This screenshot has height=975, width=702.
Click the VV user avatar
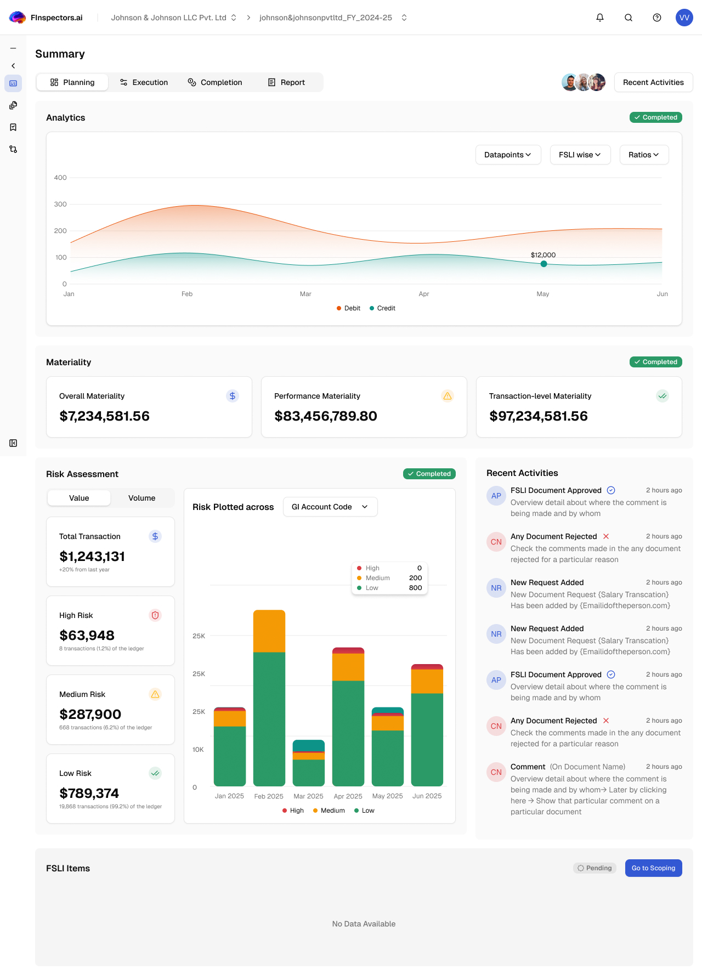point(684,18)
